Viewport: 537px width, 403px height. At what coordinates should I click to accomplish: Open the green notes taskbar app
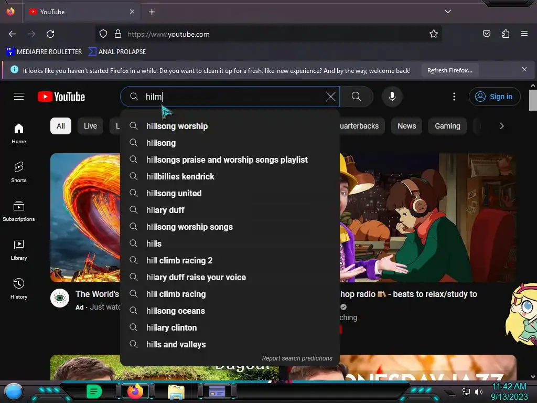click(94, 391)
